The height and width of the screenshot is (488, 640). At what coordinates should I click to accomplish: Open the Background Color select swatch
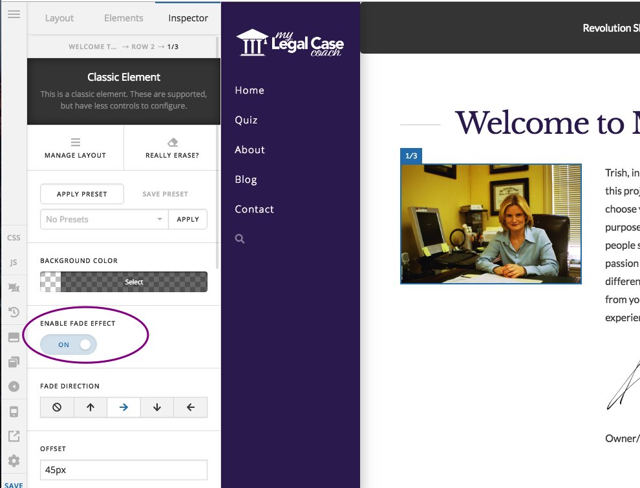point(123,282)
